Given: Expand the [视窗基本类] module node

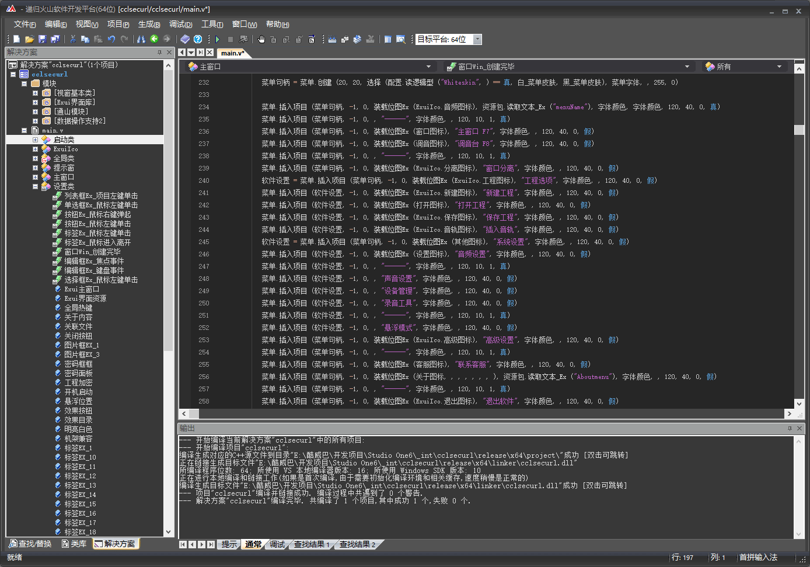Looking at the screenshot, I should (35, 93).
